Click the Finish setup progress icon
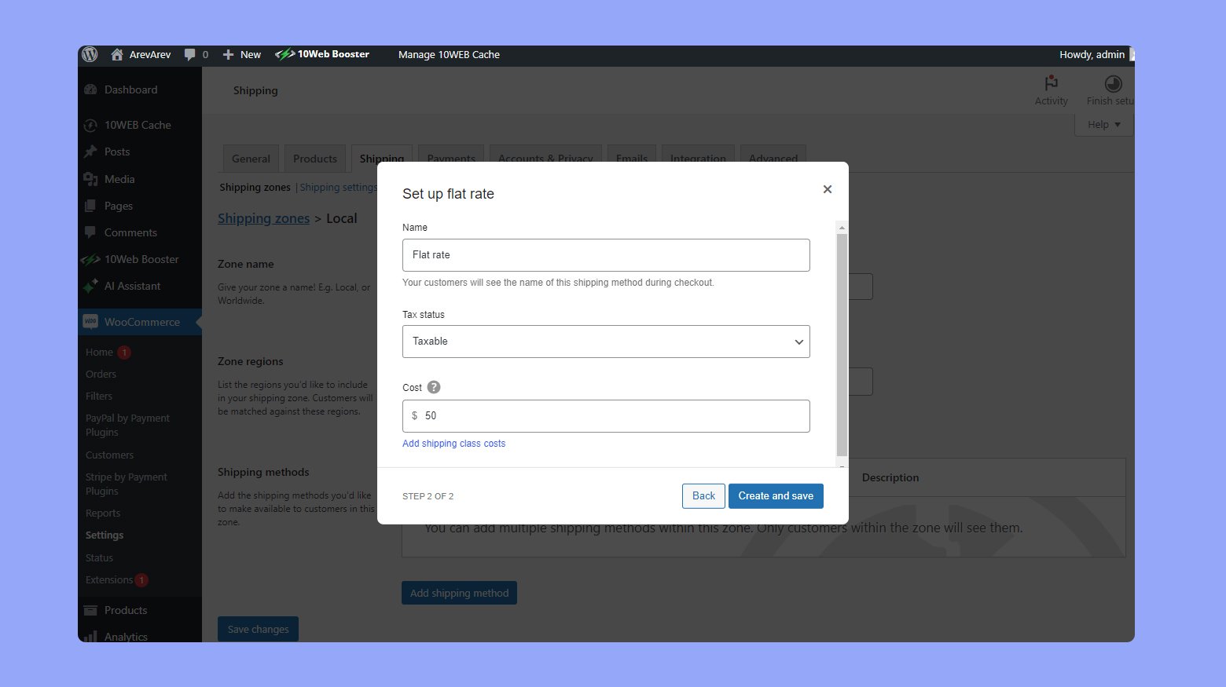The image size is (1226, 687). [x=1113, y=83]
